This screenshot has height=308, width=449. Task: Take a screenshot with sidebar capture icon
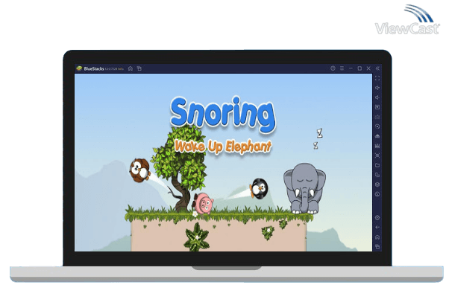pyautogui.click(x=377, y=155)
